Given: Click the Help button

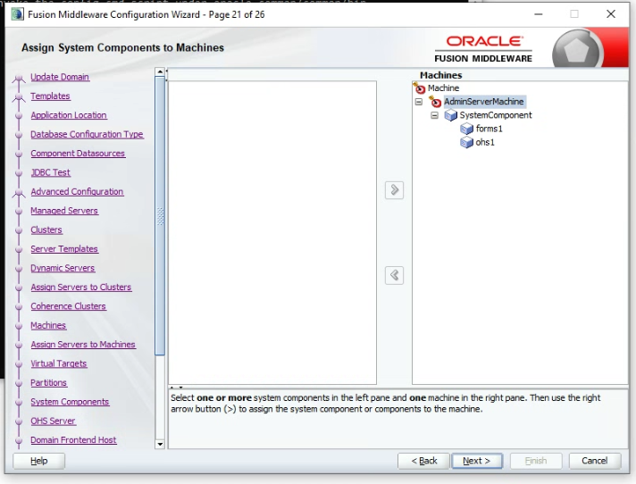Looking at the screenshot, I should [x=39, y=461].
